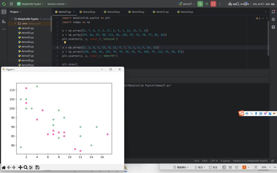Click the fit-to-window icon next to 50%

(x=256, y=167)
